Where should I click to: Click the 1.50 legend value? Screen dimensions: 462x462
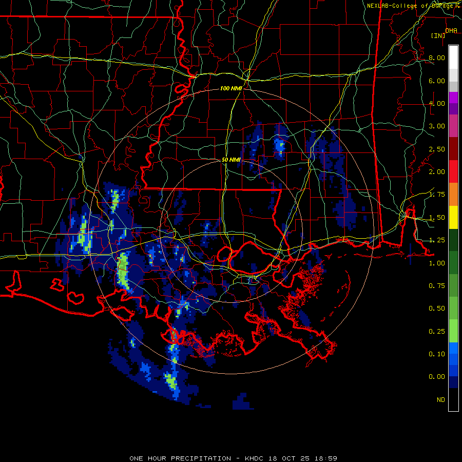click(x=437, y=218)
